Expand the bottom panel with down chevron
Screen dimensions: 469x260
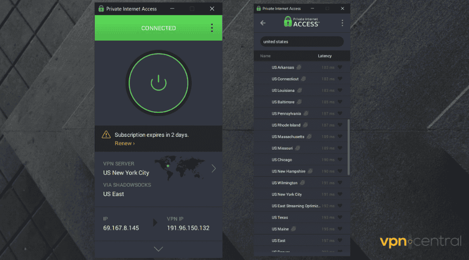coord(158,249)
